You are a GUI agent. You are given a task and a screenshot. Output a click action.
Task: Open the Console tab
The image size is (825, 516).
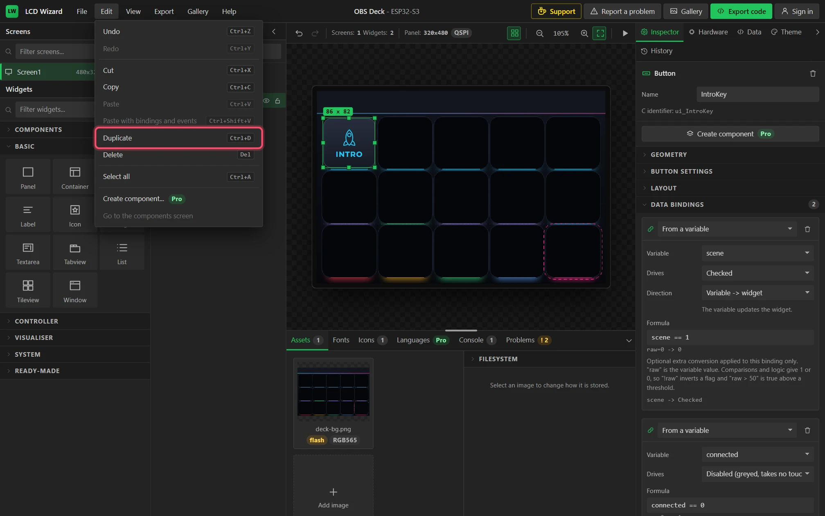pos(477,340)
